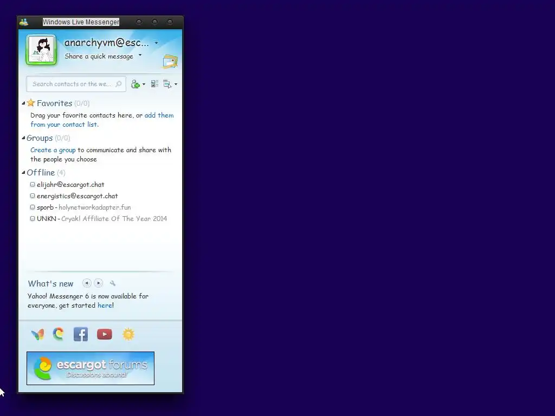Image resolution: width=555 pixels, height=416 pixels.
Task: Collapse the Offline section triangle
Action: pos(23,173)
